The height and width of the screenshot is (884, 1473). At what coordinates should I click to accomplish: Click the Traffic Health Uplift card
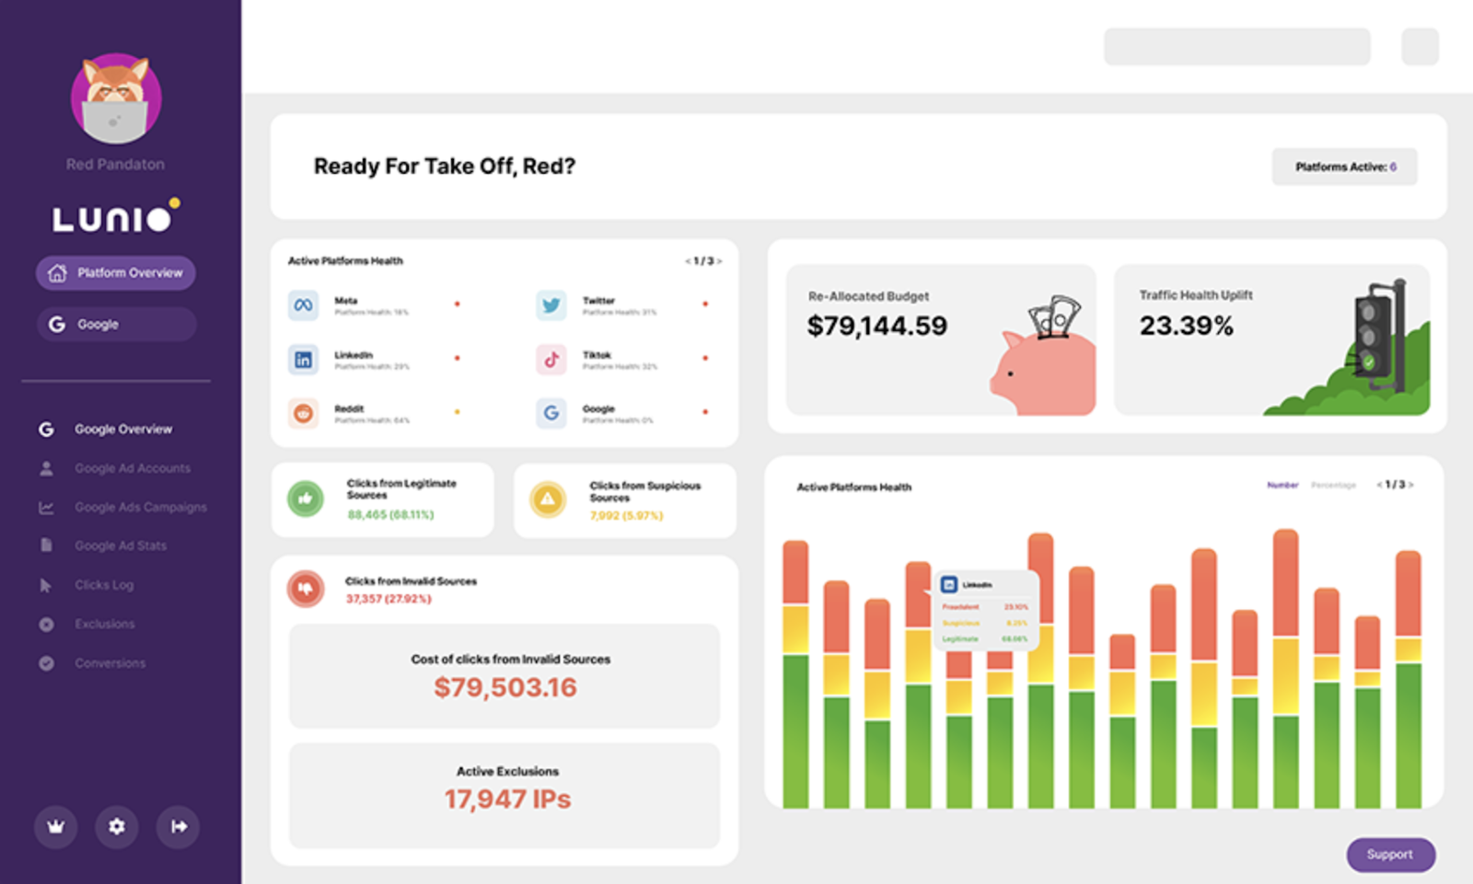[1271, 340]
